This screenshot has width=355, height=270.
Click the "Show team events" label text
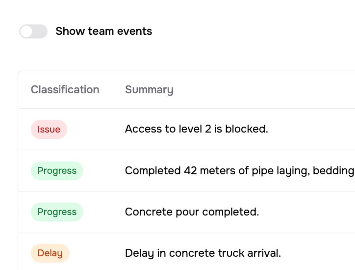click(103, 31)
